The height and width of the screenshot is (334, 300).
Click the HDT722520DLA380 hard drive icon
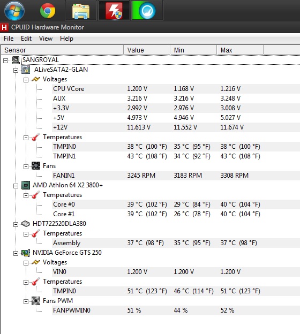(x=26, y=224)
